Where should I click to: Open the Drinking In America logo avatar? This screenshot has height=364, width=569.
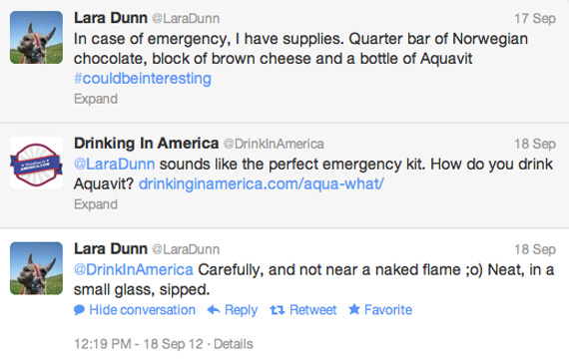(36, 163)
